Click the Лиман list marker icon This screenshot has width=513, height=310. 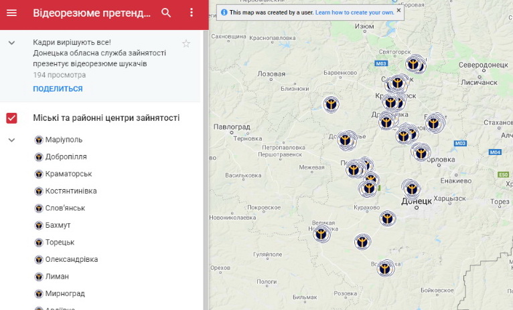[39, 277]
